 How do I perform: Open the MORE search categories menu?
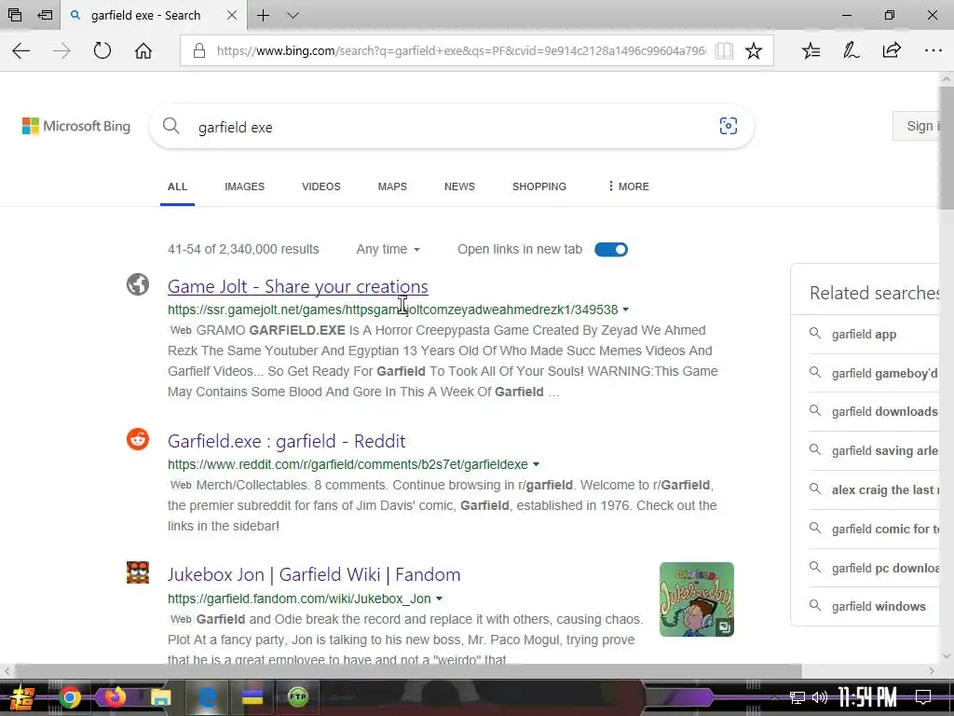point(629,186)
